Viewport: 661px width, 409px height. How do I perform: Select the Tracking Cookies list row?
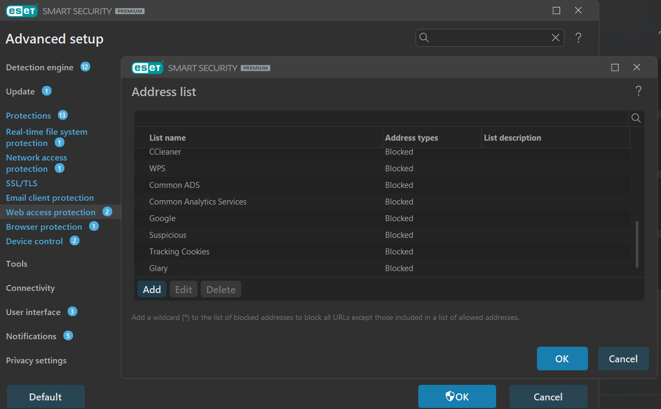click(x=382, y=252)
